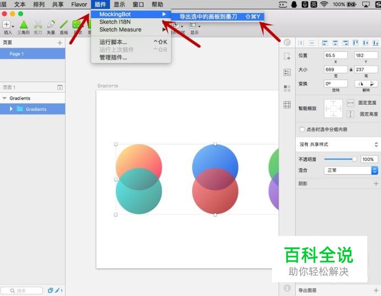The height and width of the screenshot is (296, 381).
Task: Flip layer horizontally
Action: [x=361, y=84]
